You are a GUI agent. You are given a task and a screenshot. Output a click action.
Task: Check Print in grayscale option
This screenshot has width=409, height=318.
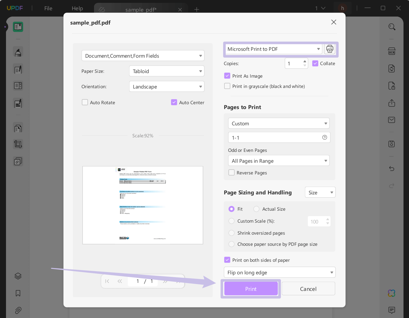227,86
